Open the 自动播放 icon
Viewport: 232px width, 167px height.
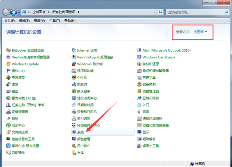pyautogui.click(x=8, y=153)
